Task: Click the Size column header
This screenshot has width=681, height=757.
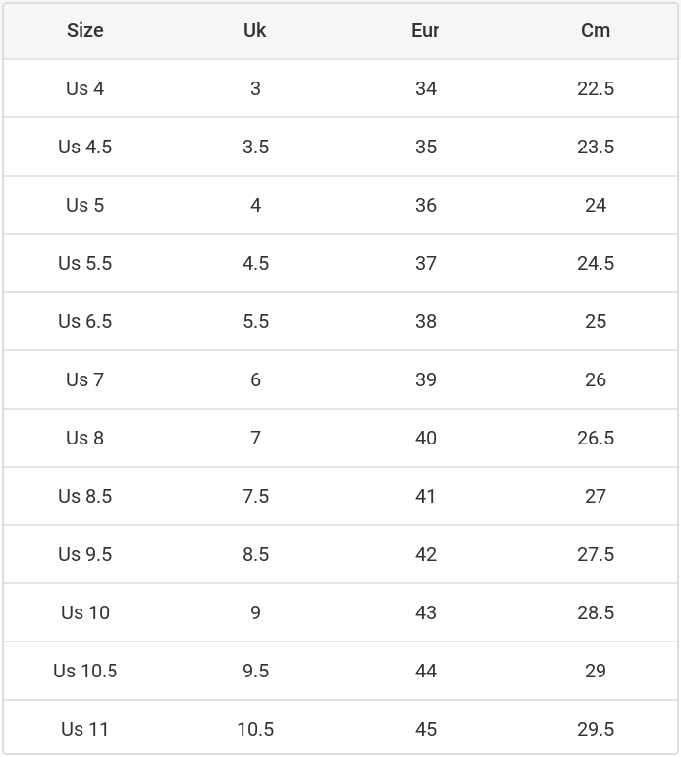Action: 85,30
